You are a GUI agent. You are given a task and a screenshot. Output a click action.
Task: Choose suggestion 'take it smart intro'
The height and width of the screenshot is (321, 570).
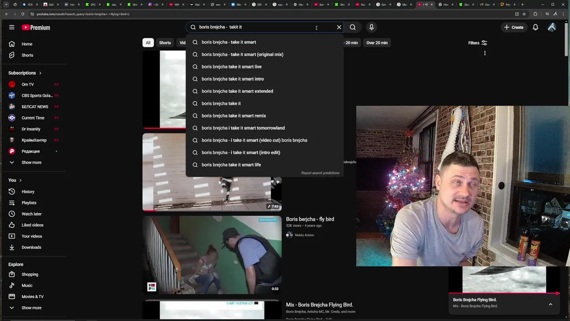pos(265,79)
